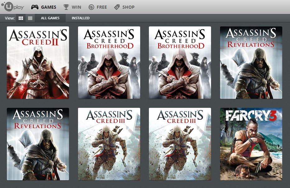
Task: Switch to grid thumbnail view
Action: [21, 18]
